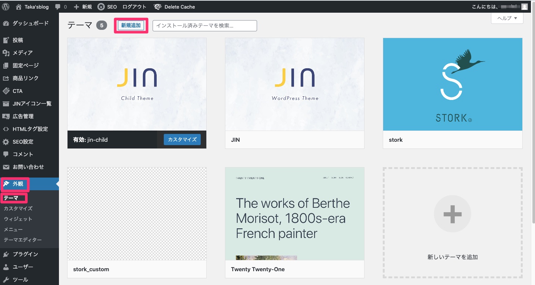Click the 固定ページ pages icon in sidebar
The image size is (535, 285).
point(6,65)
